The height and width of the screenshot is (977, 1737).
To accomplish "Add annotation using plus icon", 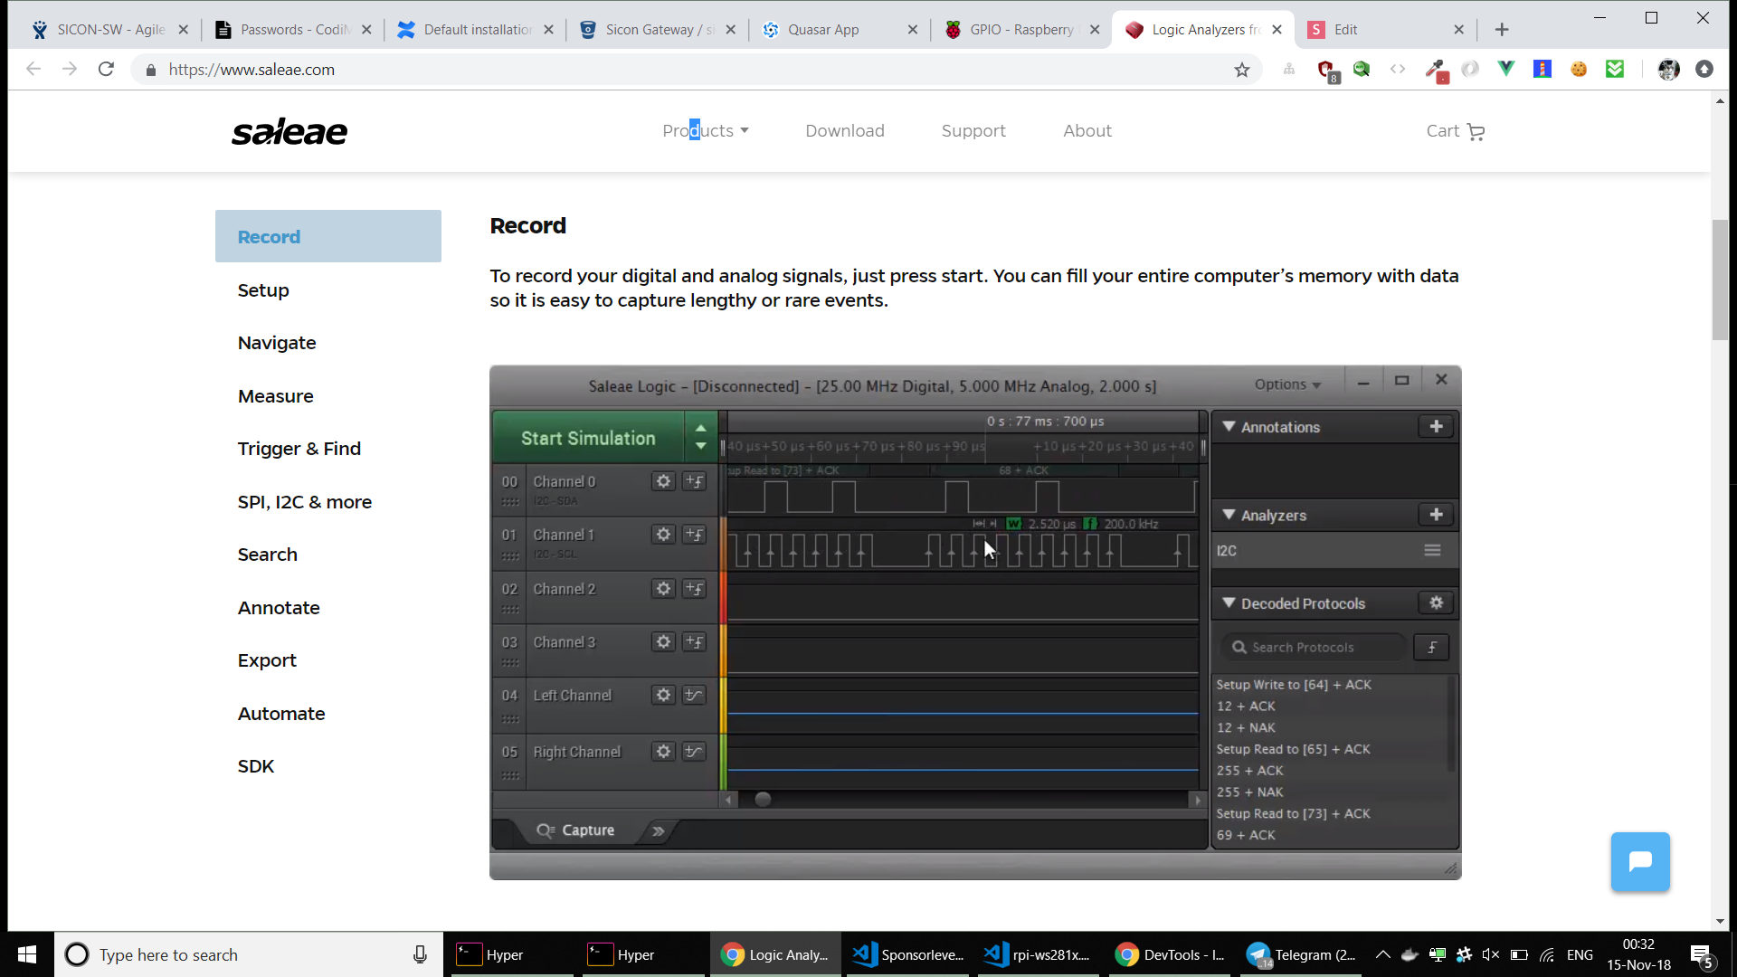I will click(1436, 427).
